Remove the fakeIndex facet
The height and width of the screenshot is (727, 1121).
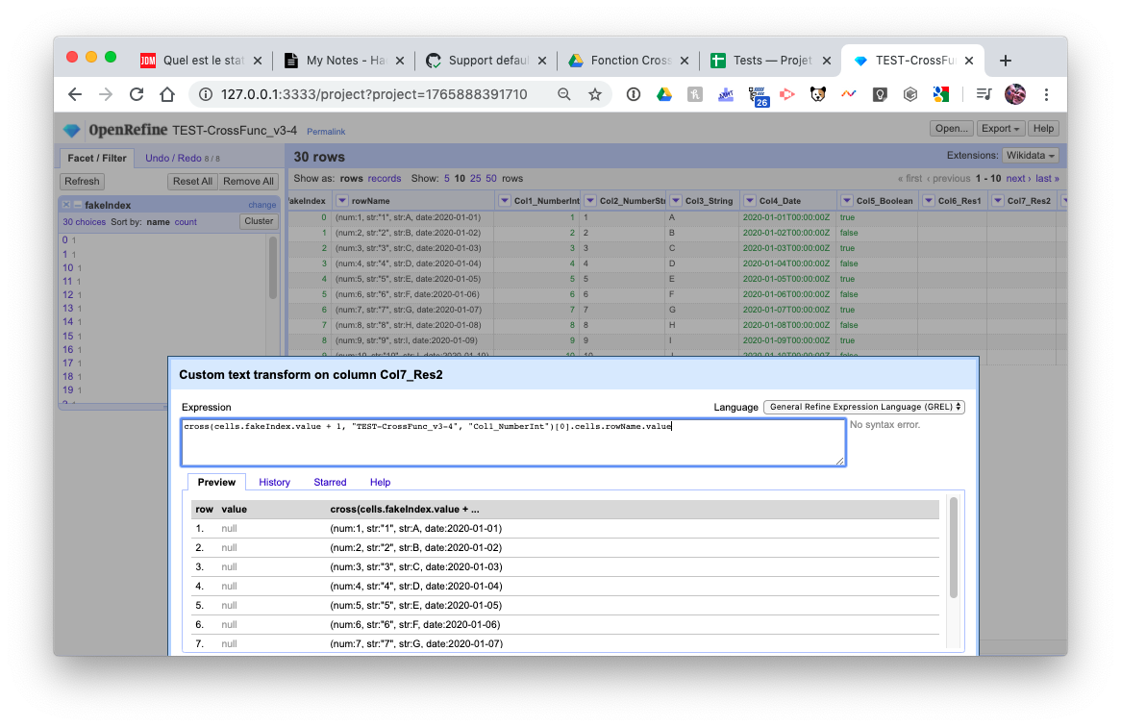click(x=66, y=205)
